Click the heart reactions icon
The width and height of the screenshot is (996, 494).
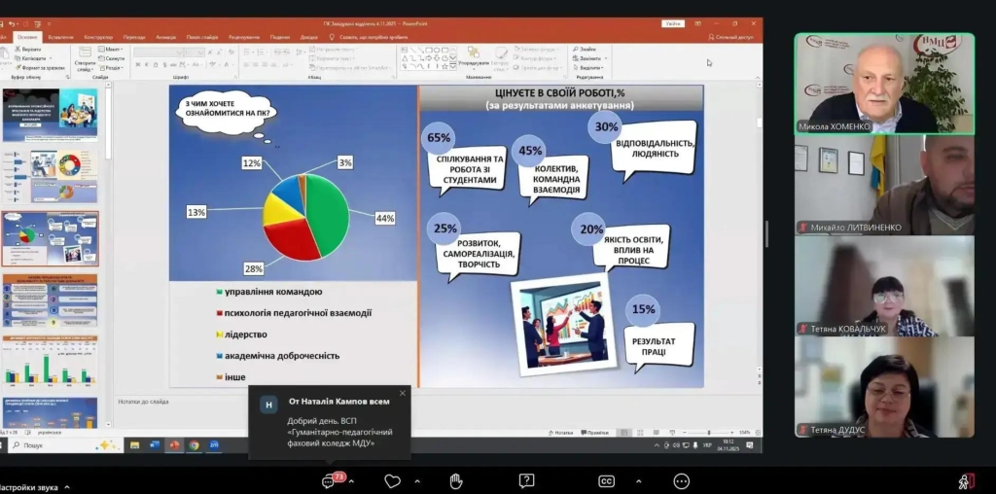pyautogui.click(x=392, y=481)
